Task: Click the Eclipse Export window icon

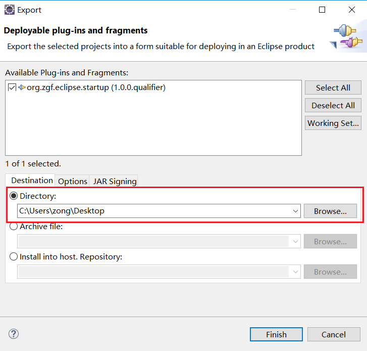Action: [x=10, y=10]
